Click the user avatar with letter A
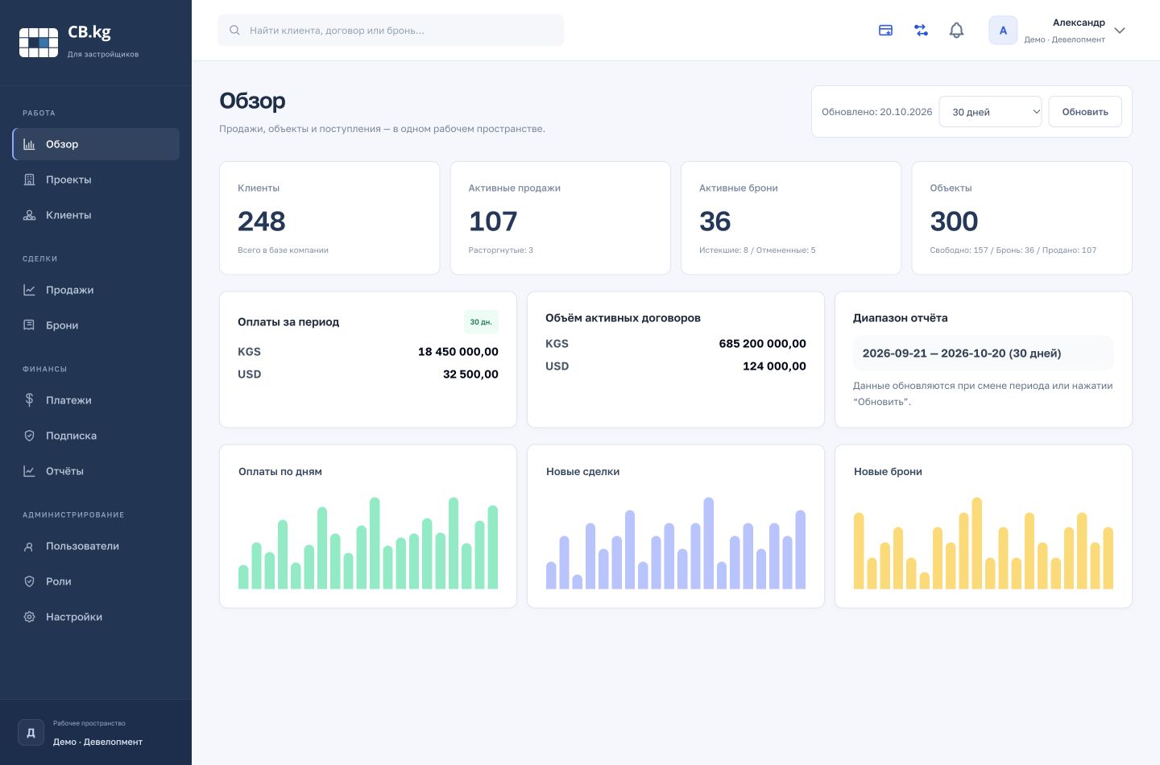Image resolution: width=1160 pixels, height=765 pixels. 1003,31
